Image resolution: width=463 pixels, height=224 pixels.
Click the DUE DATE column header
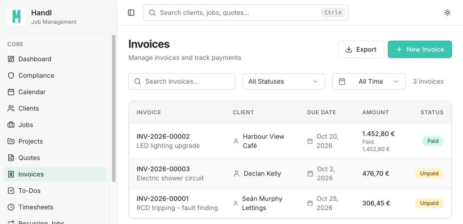pyautogui.click(x=321, y=112)
